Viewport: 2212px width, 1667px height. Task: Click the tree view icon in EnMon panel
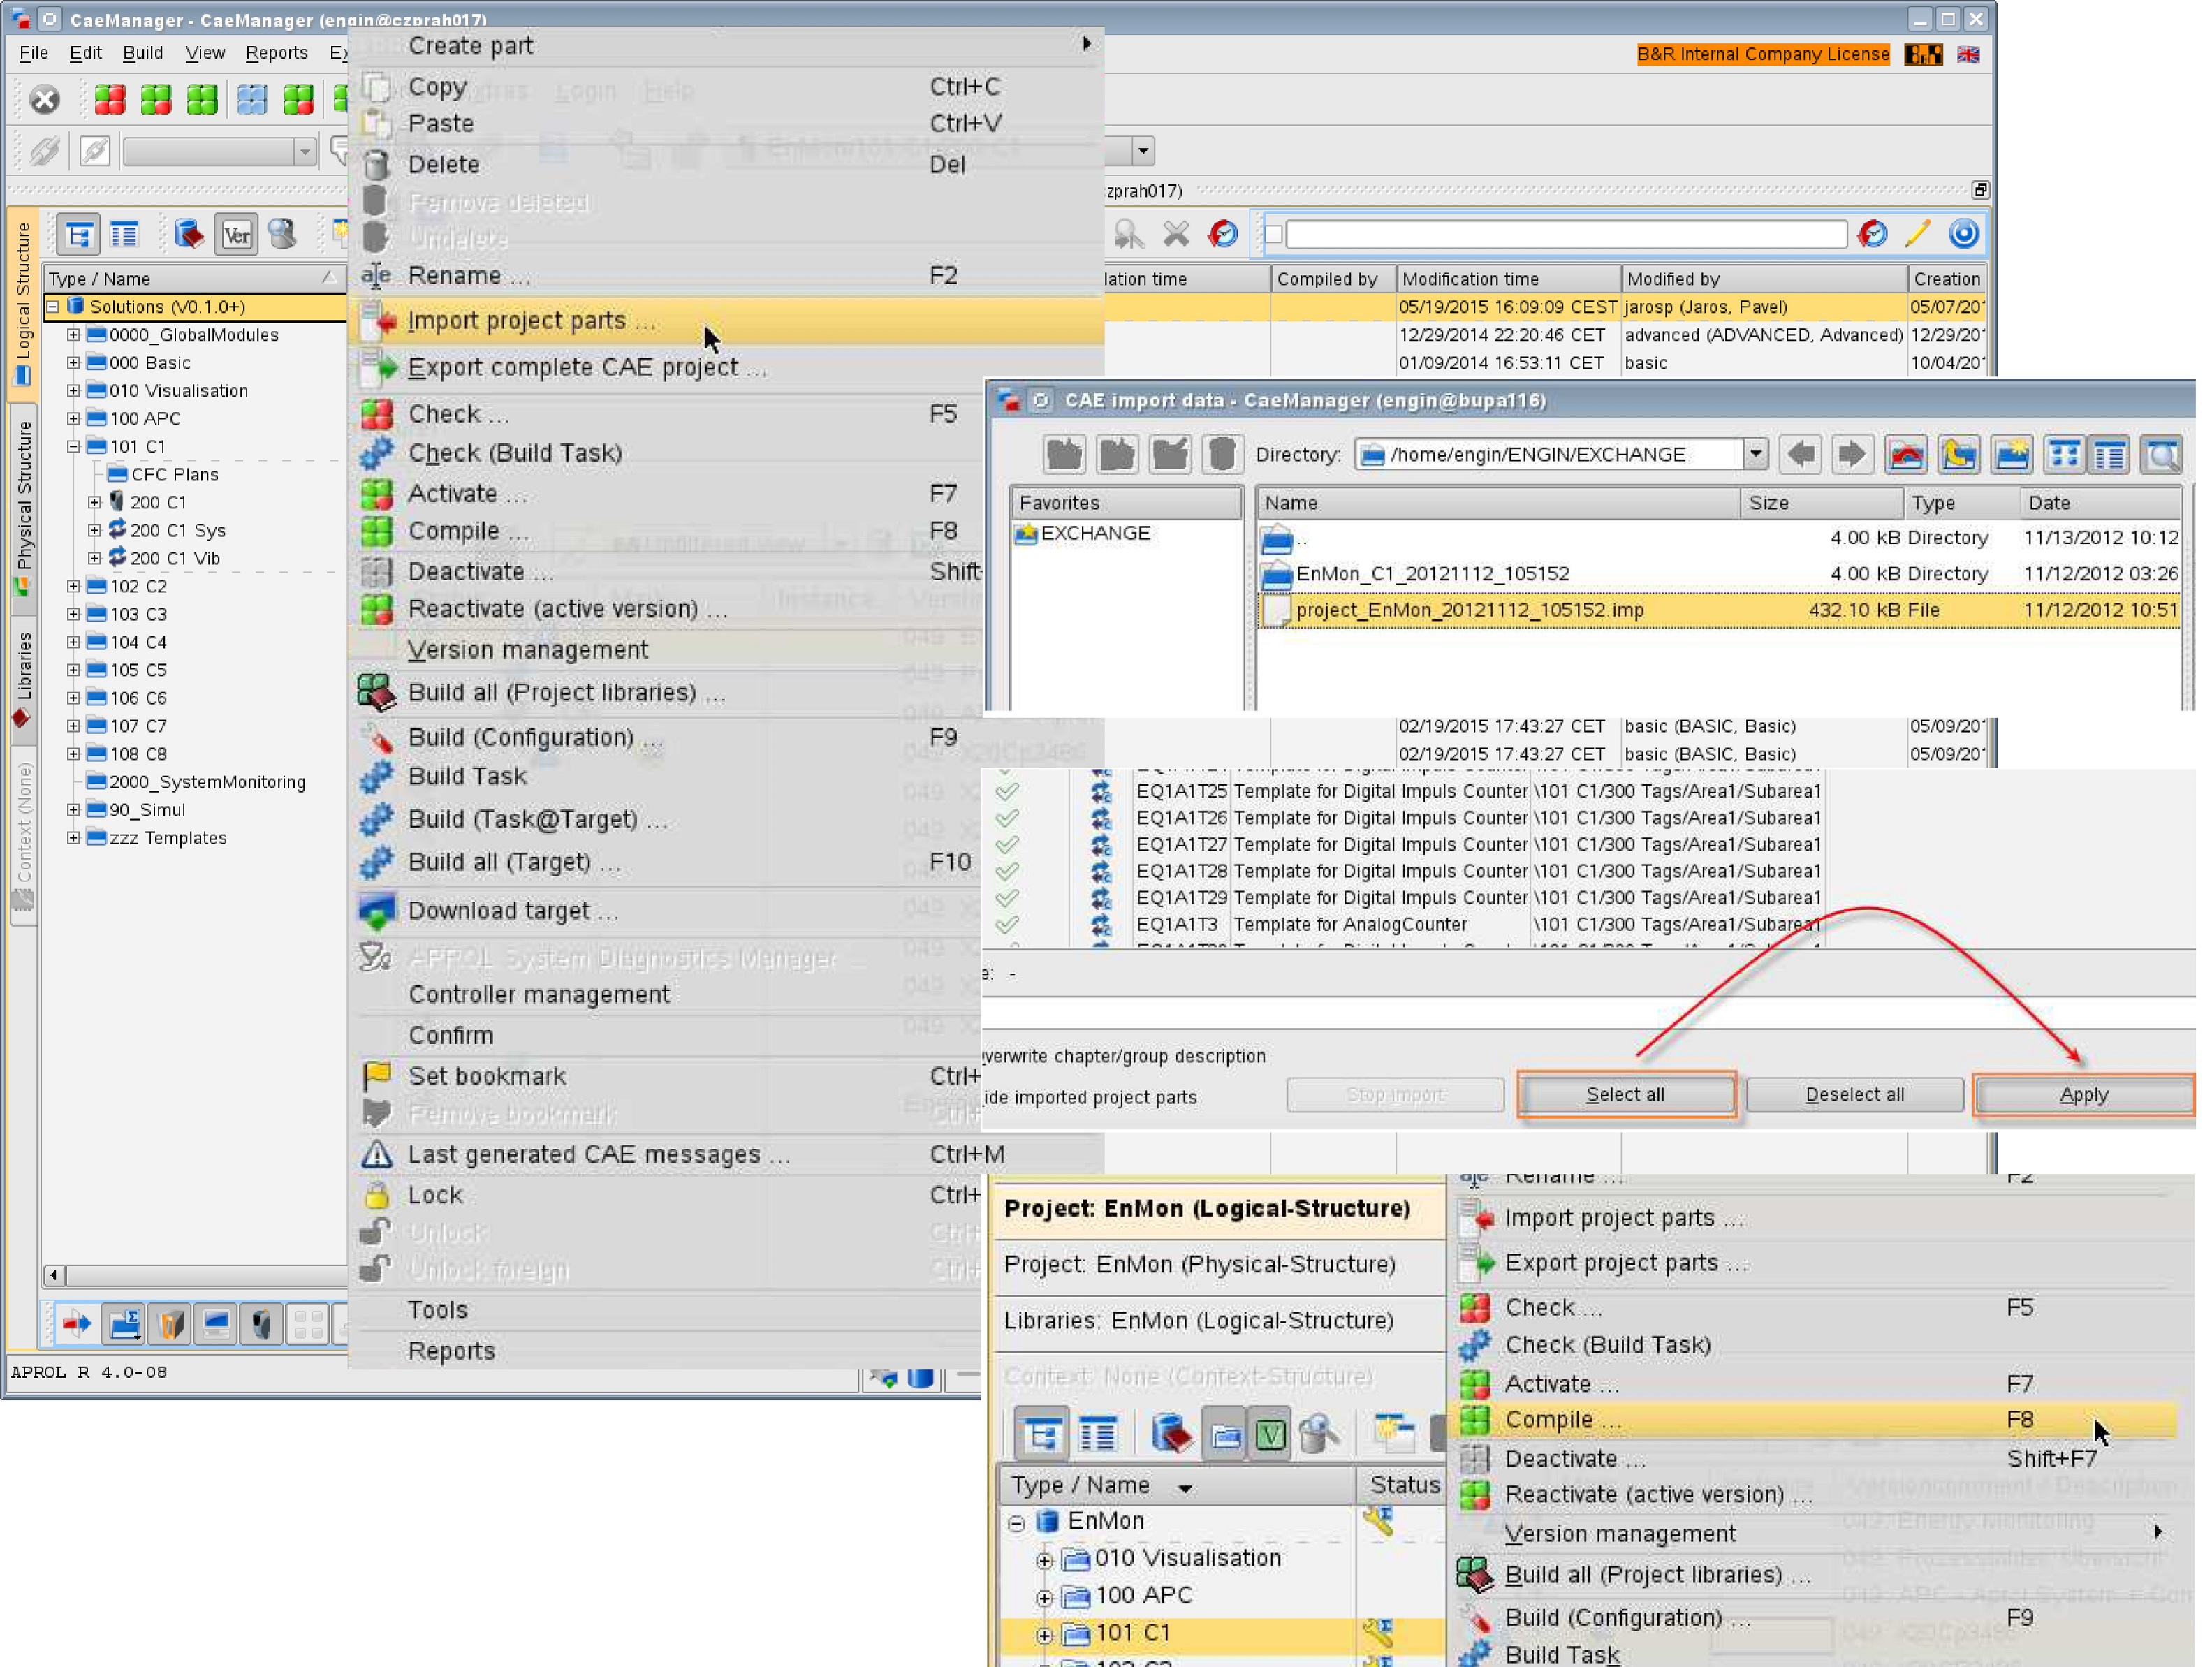[x=1041, y=1435]
